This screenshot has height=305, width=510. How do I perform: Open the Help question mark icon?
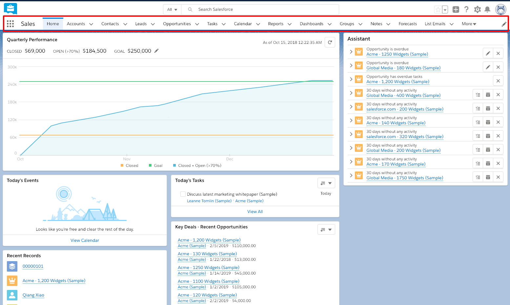tap(466, 9)
